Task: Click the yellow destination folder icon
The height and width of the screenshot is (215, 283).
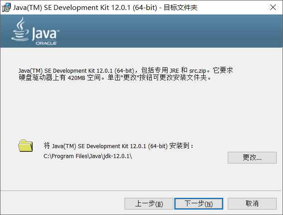Action: tap(25, 146)
